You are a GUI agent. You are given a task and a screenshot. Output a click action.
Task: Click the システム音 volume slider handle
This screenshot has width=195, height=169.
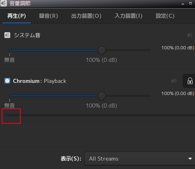(102, 51)
